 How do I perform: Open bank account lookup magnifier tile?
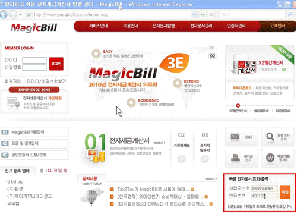(x=277, y=137)
